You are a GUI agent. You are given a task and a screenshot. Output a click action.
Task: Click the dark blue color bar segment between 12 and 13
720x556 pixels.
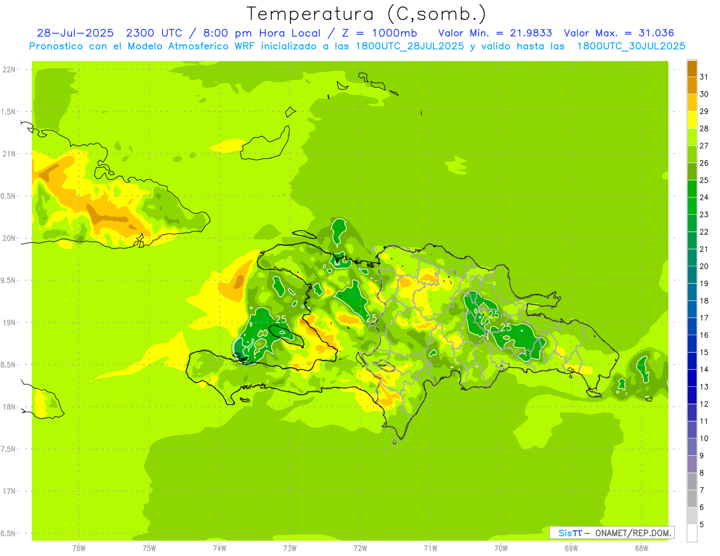click(x=692, y=395)
